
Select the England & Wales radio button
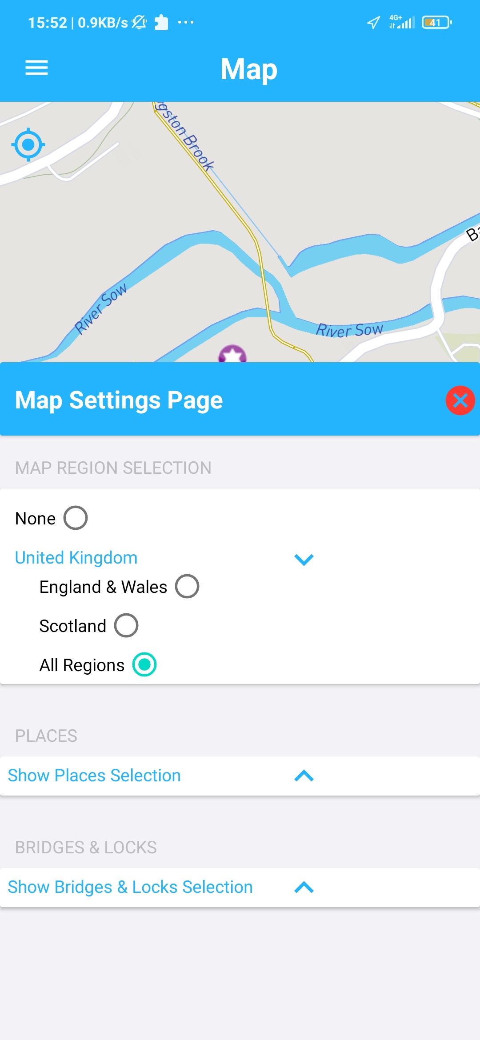(x=187, y=586)
